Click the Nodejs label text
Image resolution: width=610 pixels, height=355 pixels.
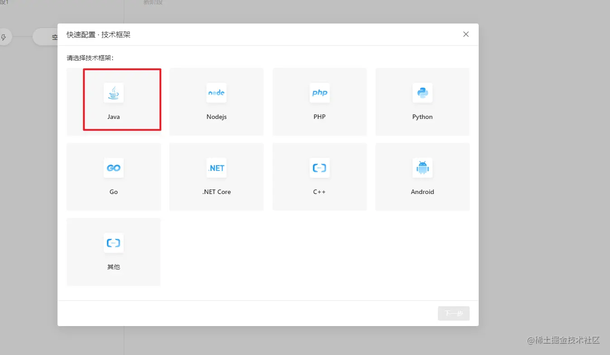click(216, 117)
